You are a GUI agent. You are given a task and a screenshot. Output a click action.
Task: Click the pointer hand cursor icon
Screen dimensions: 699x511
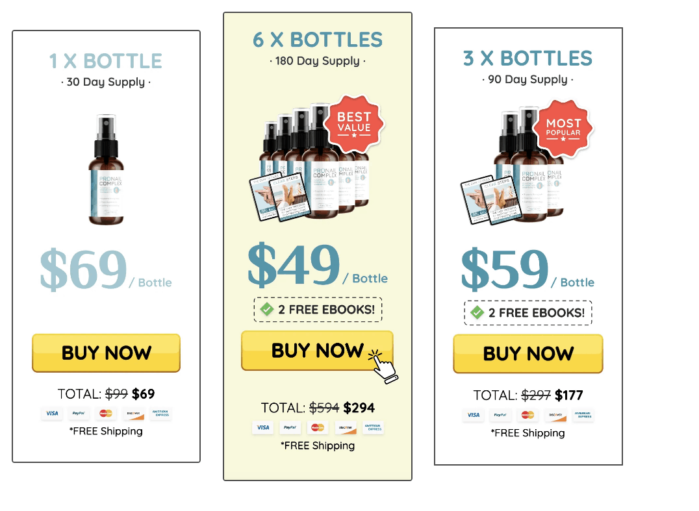[383, 367]
